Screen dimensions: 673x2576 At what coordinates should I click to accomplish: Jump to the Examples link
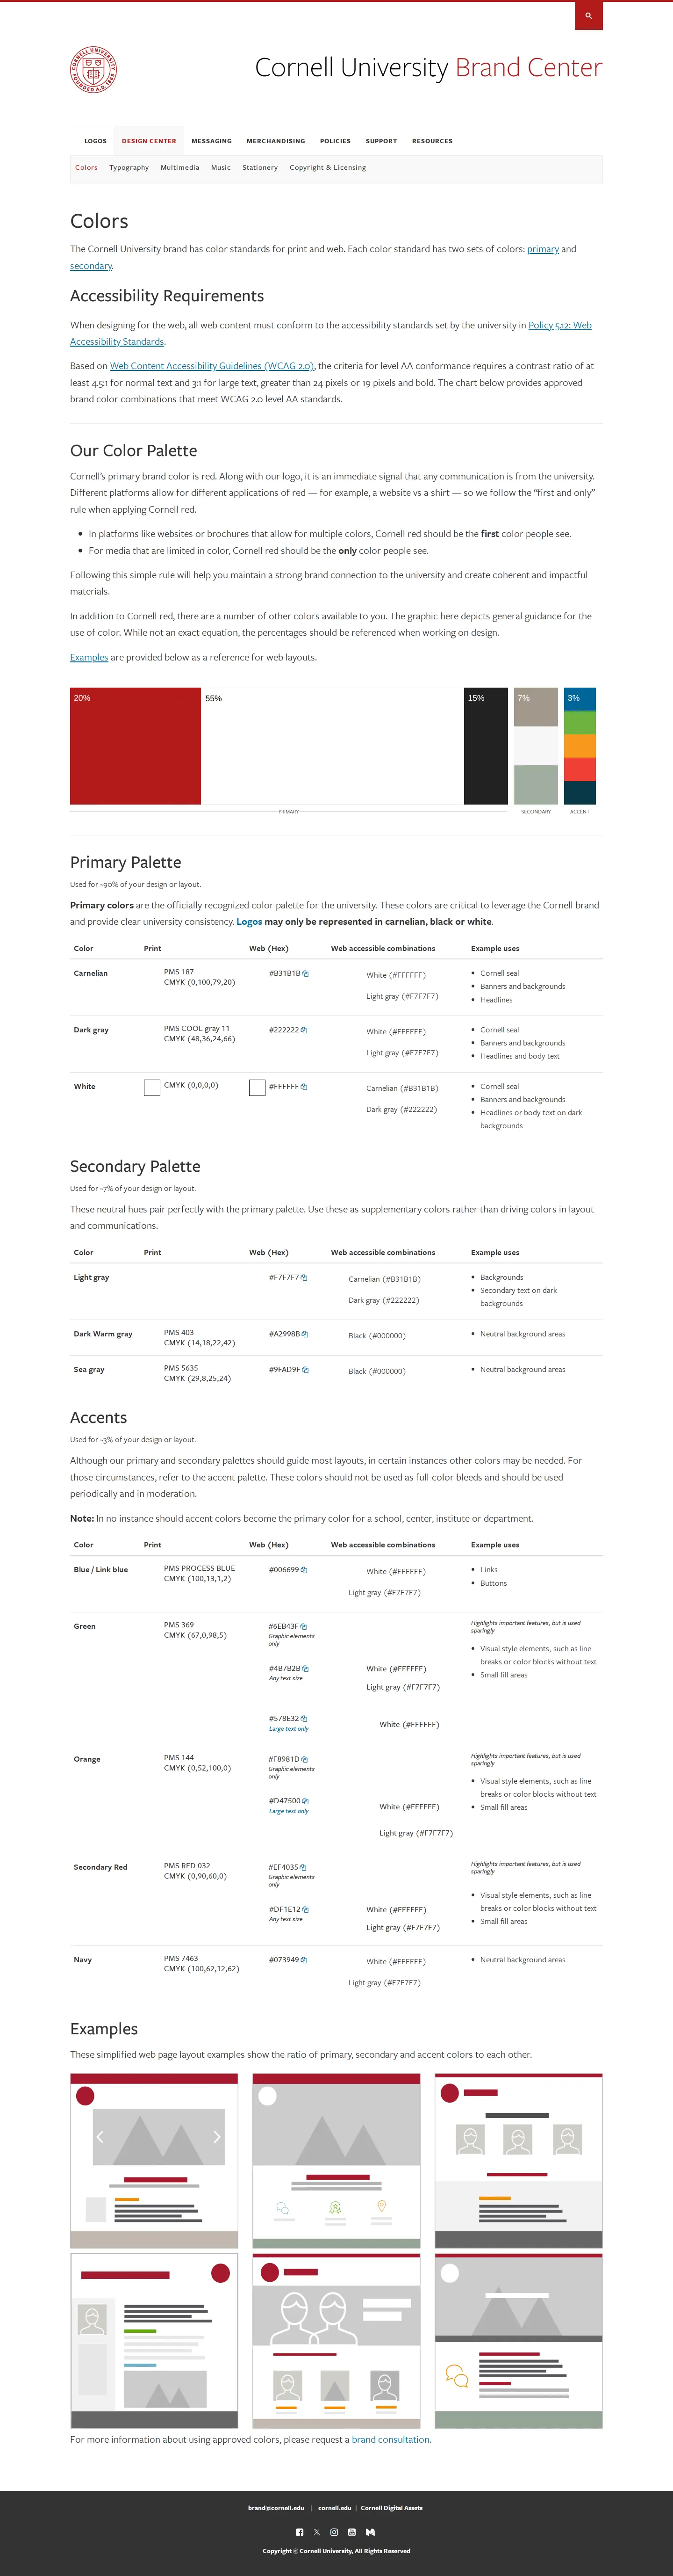click(x=89, y=657)
